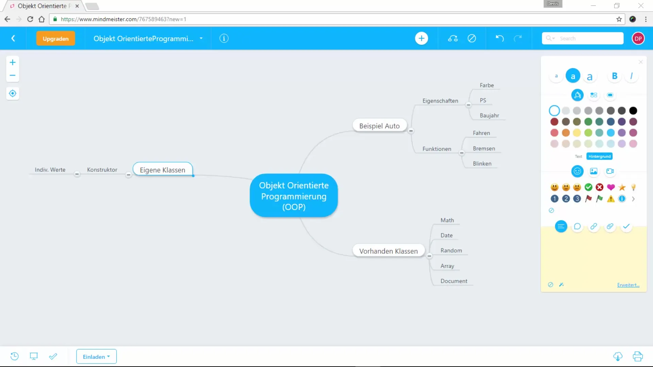Switch color target to Text
653x367 pixels.
click(x=578, y=156)
